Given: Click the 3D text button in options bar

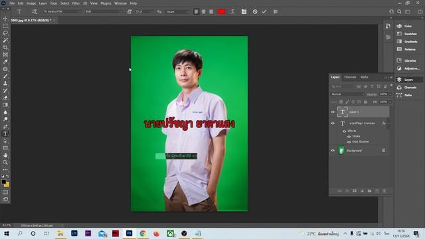Looking at the screenshot, I should [x=276, y=12].
